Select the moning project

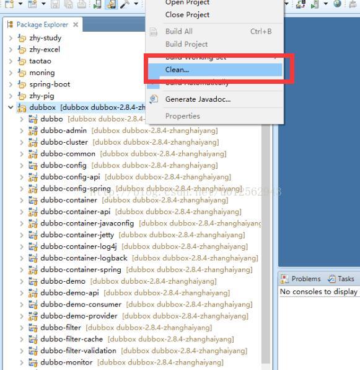point(42,73)
